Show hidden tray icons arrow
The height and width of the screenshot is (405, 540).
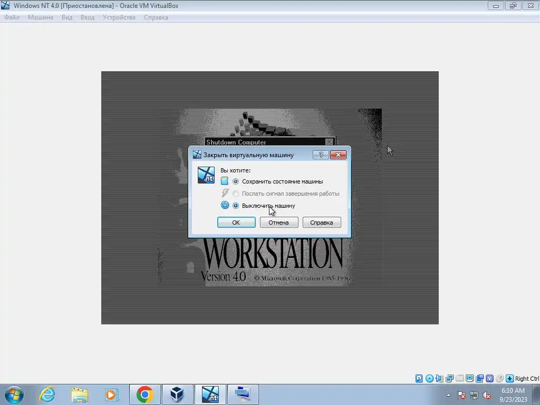[448, 395]
